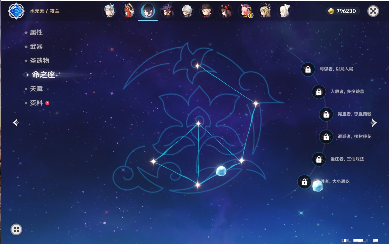Viewport: 389px width, 244px height.
Task: Click the constellation name 入彀者，多多益善
Action: (347, 91)
